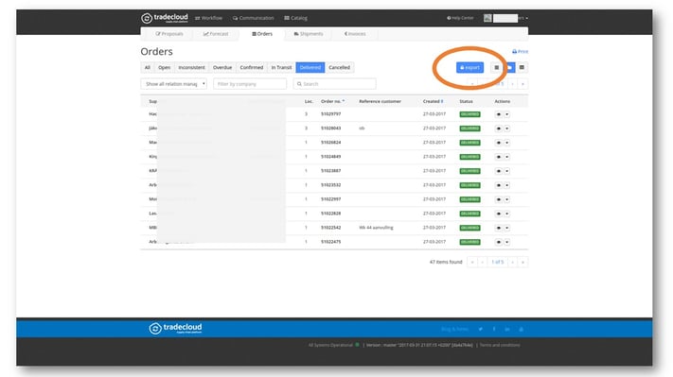This screenshot has height=377, width=673.
Task: Click the Print link
Action: (x=520, y=51)
